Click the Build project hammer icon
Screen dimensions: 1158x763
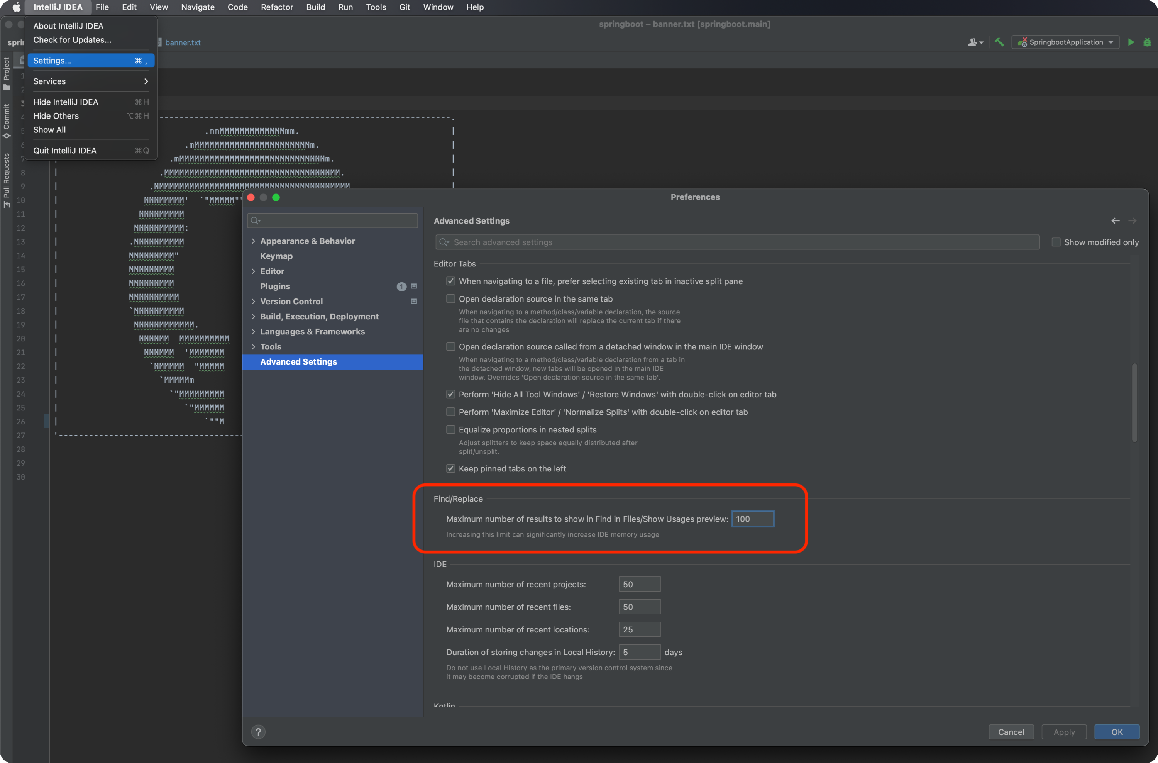click(x=999, y=42)
